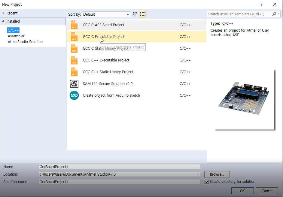Select SAM L11 Secure Solution v1.2 label
This screenshot has width=283, height=197.
coord(108,83)
